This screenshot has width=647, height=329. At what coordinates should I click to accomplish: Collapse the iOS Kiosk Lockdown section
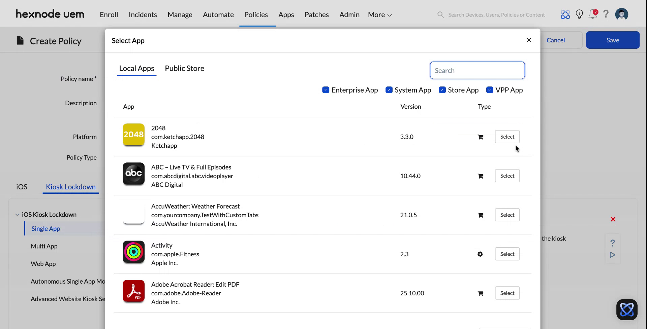click(x=17, y=215)
